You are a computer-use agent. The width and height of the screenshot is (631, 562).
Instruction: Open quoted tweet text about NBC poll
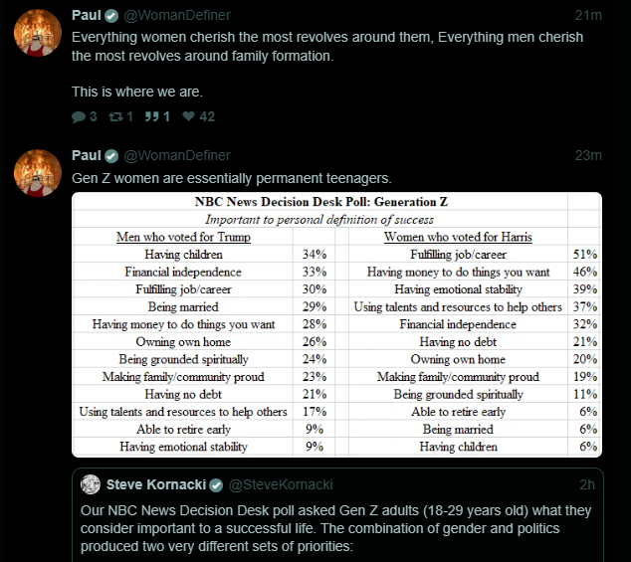tap(335, 528)
